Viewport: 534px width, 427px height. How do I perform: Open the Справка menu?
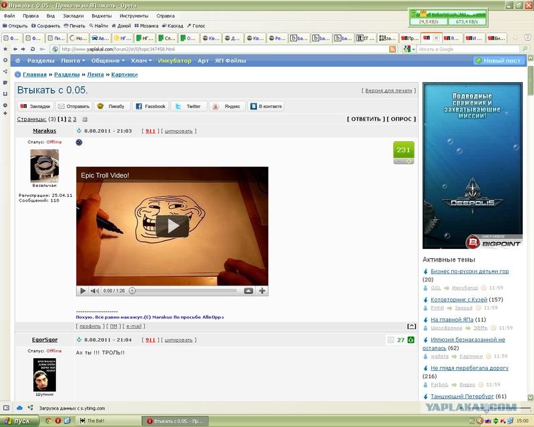[x=166, y=15]
